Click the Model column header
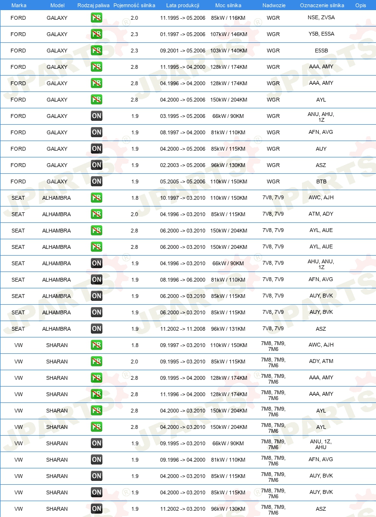Screen dimensions: 376x517 click(x=57, y=5)
